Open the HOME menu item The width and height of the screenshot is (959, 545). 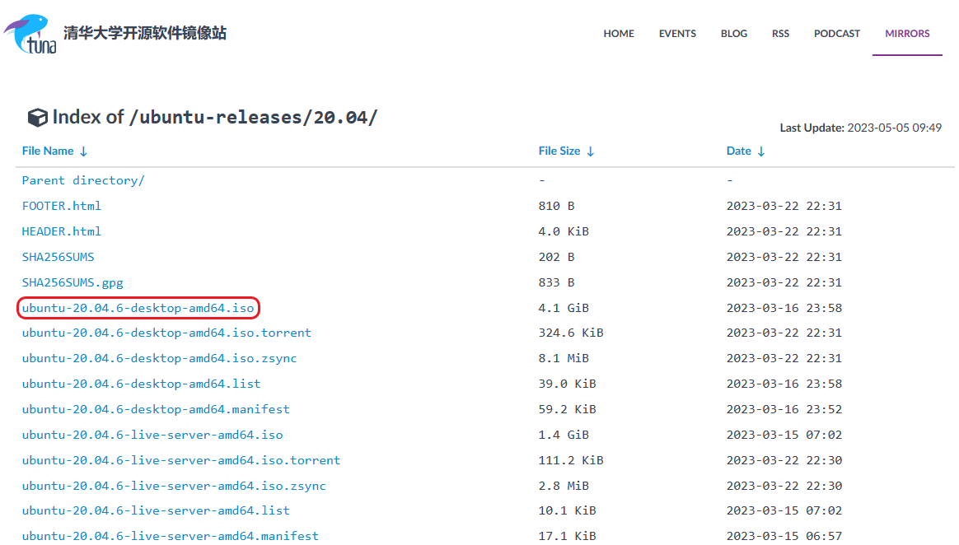619,34
